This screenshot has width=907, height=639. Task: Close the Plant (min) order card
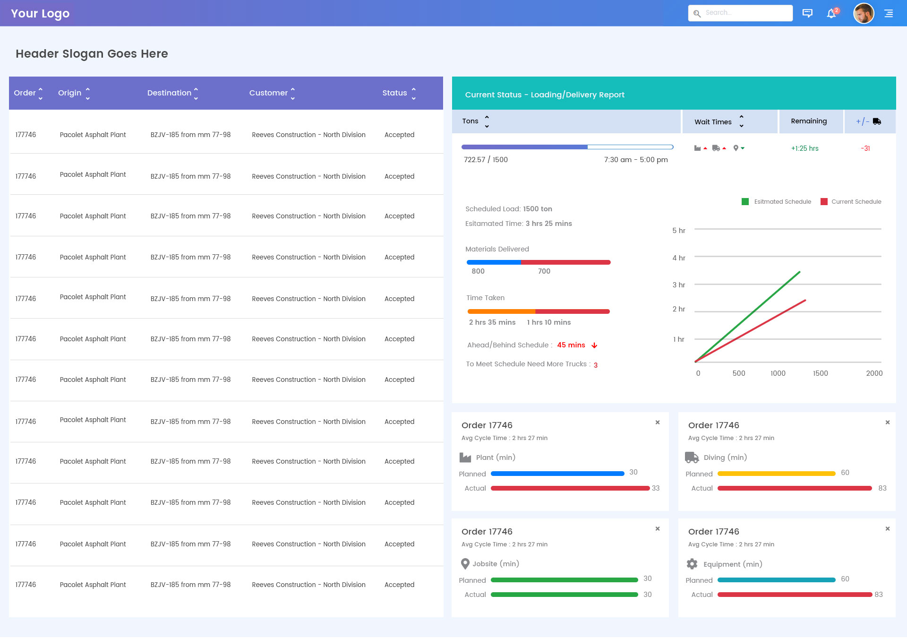point(657,423)
